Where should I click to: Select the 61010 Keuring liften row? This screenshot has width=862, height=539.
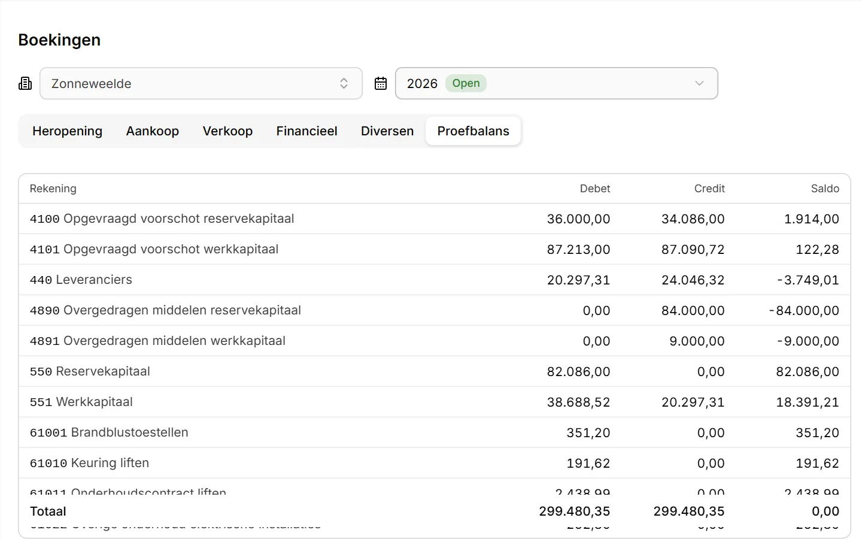[x=435, y=463]
